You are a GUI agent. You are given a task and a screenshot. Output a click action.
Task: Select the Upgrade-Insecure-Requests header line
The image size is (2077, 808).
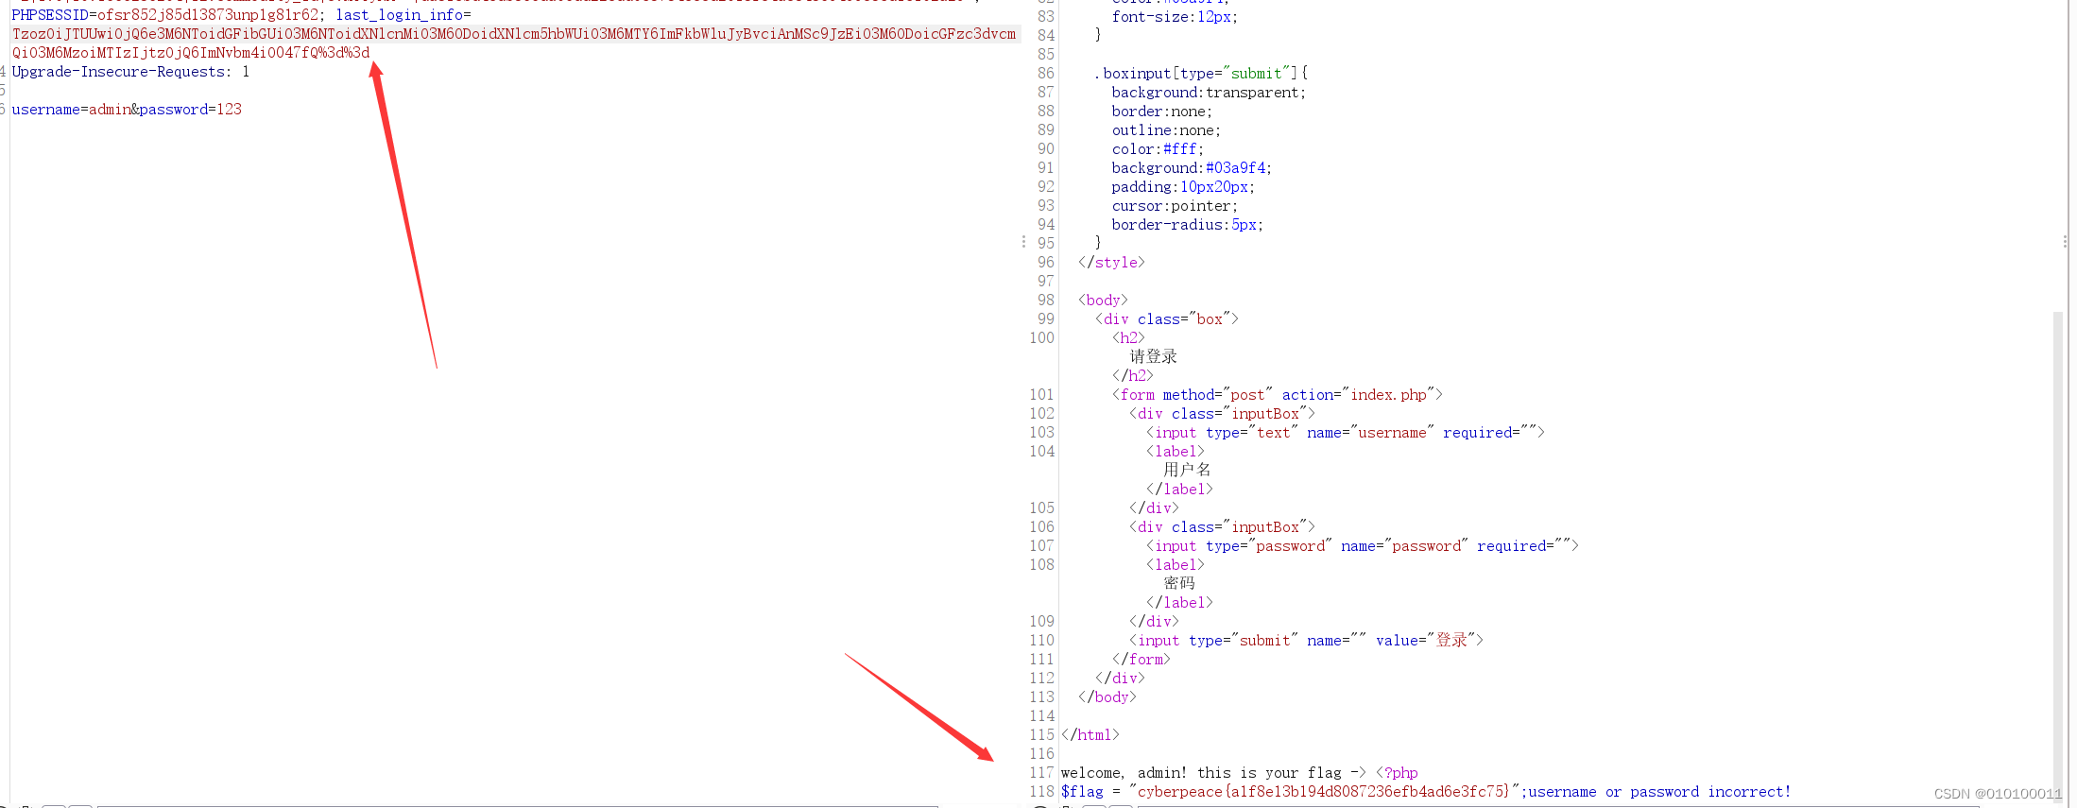coord(130,72)
